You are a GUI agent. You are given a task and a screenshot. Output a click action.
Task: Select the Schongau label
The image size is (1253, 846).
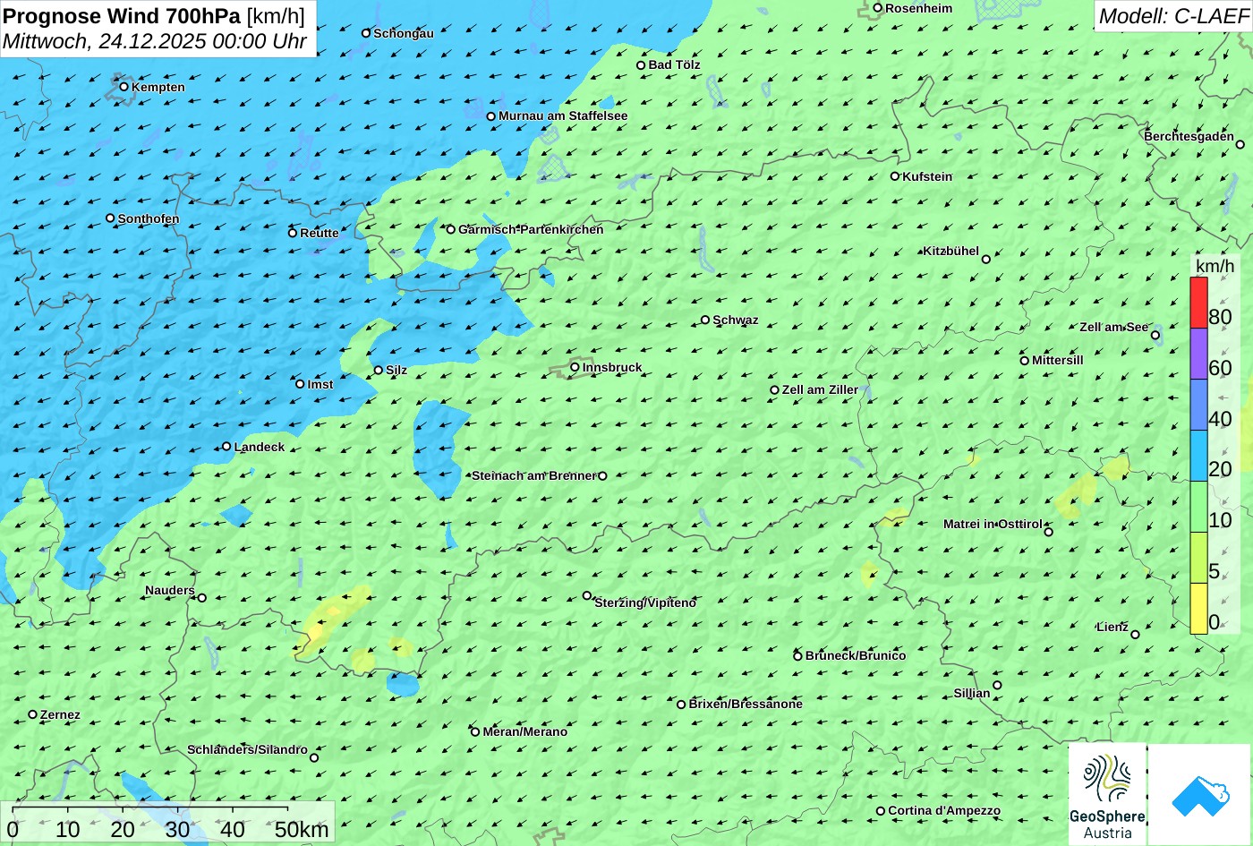click(404, 33)
